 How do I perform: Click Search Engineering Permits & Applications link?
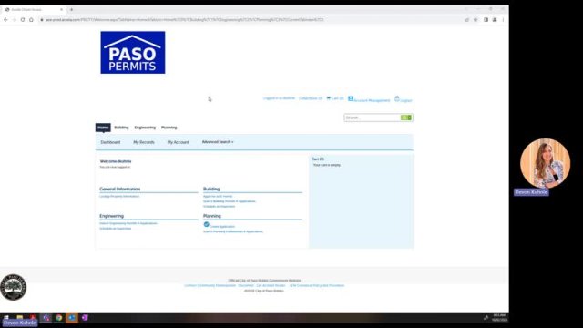[x=128, y=223]
